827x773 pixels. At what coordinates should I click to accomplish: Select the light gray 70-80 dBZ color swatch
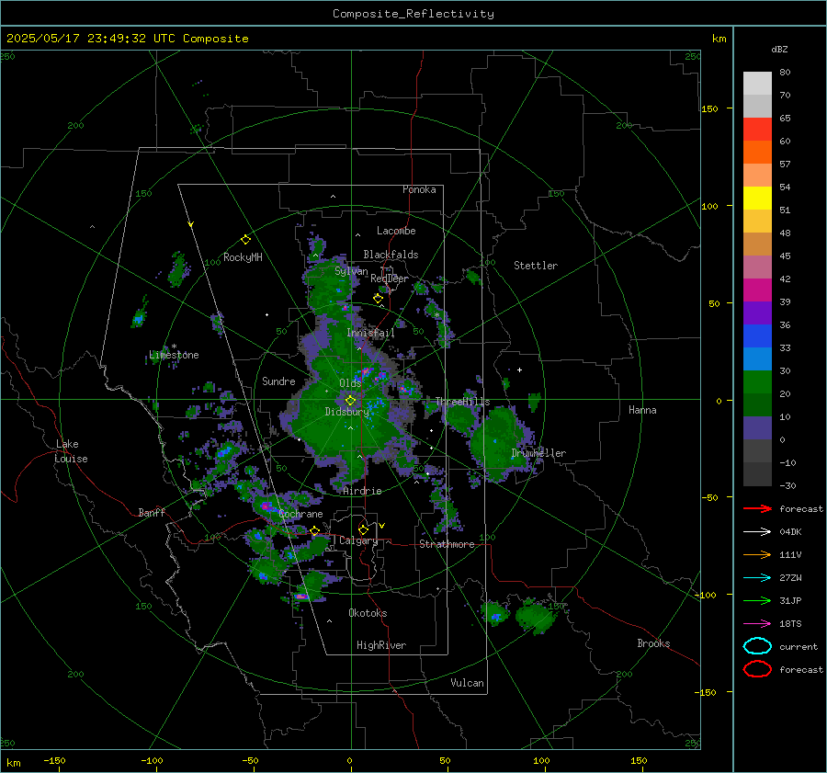coord(757,84)
